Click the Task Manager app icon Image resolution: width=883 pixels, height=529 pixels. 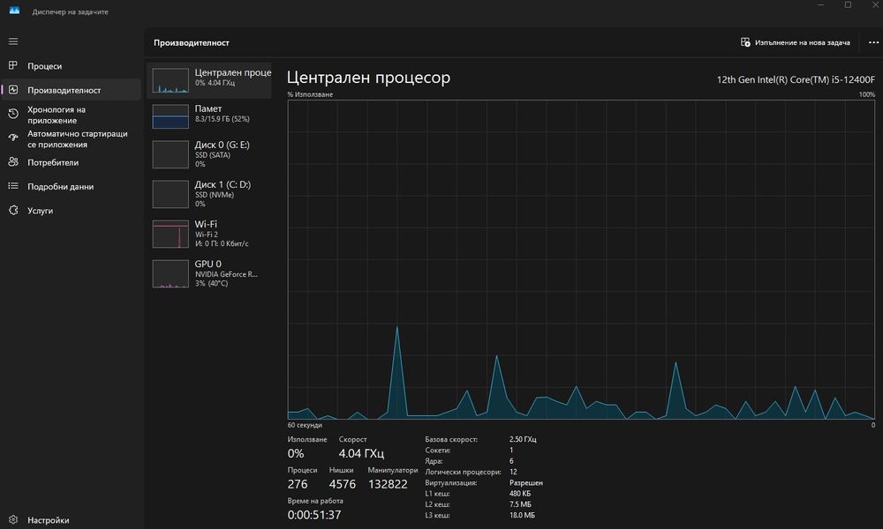pyautogui.click(x=14, y=11)
